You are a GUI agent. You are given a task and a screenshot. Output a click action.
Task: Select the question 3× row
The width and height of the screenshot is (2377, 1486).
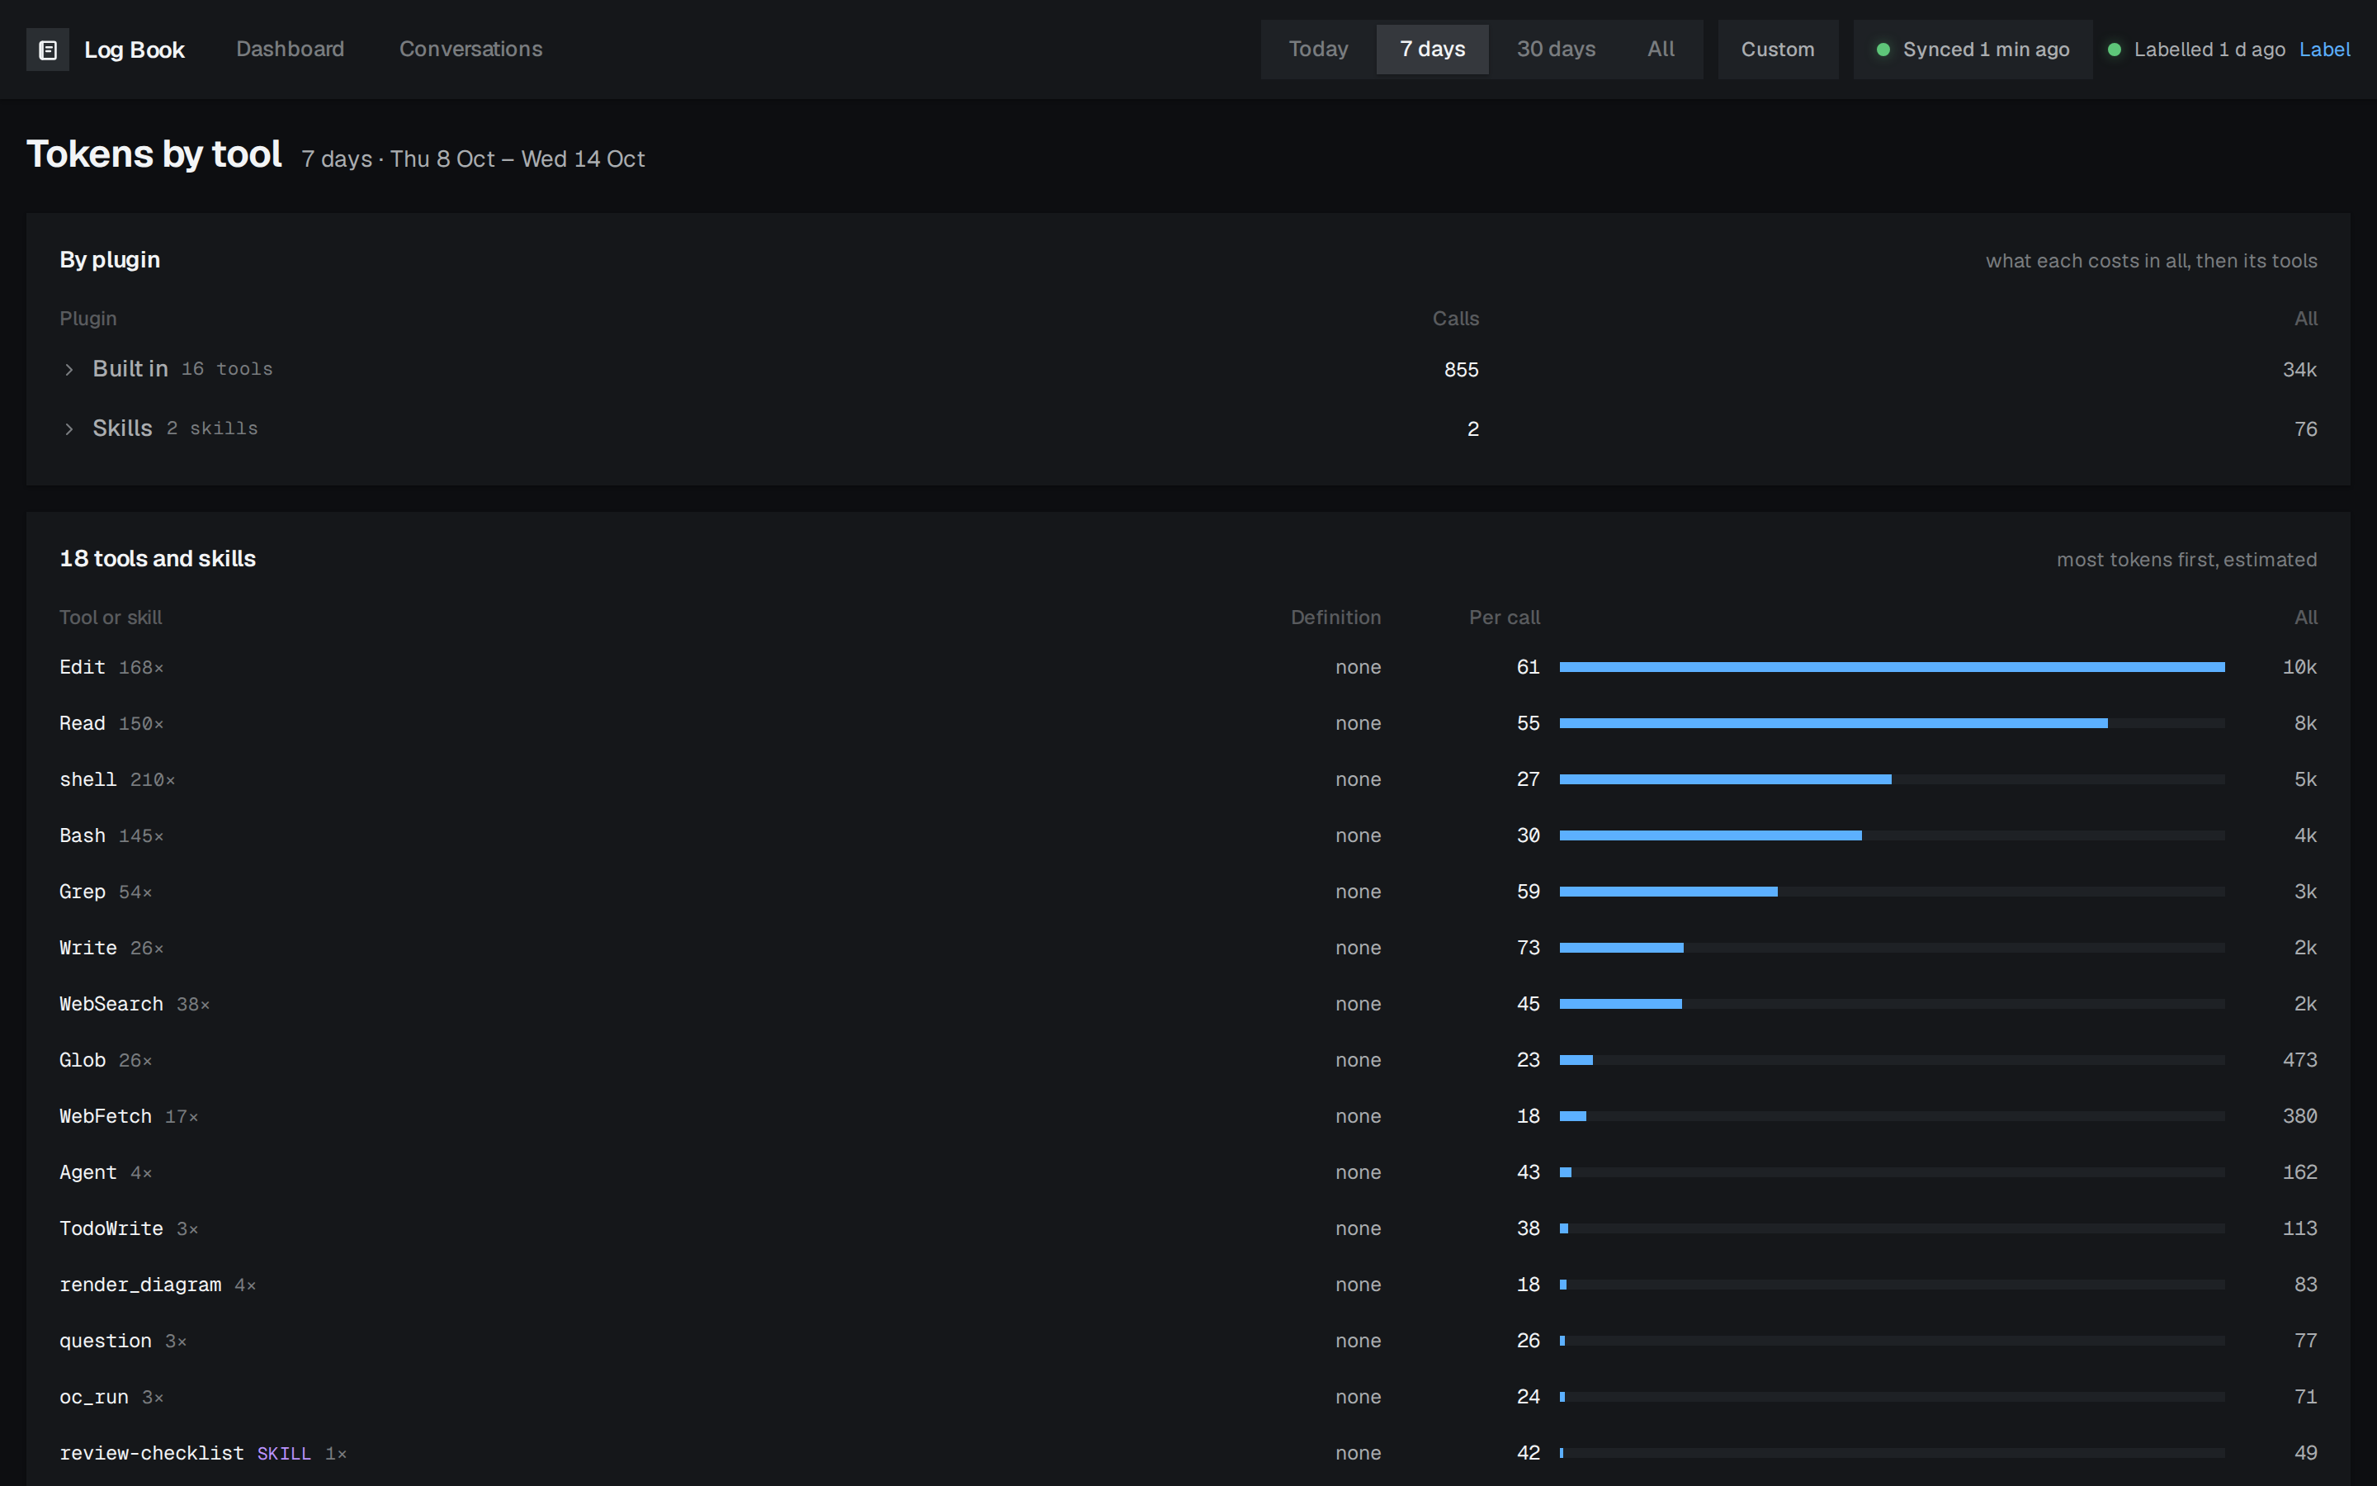coord(1188,1341)
